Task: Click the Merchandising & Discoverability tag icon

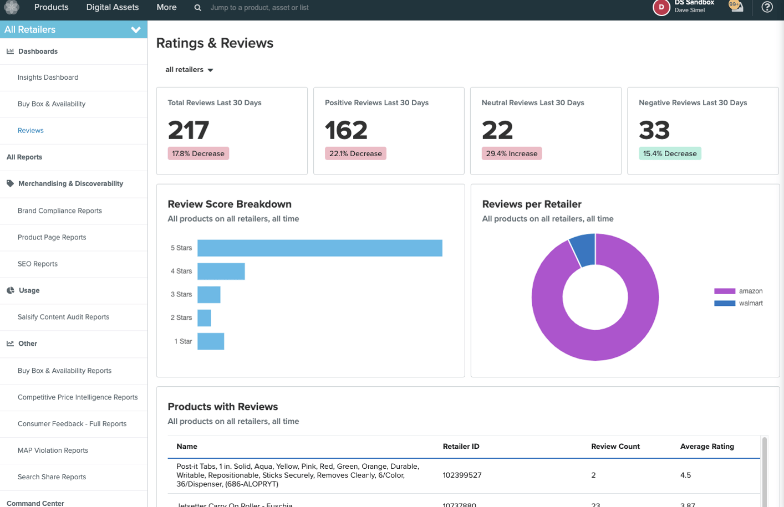Action: pyautogui.click(x=9, y=183)
